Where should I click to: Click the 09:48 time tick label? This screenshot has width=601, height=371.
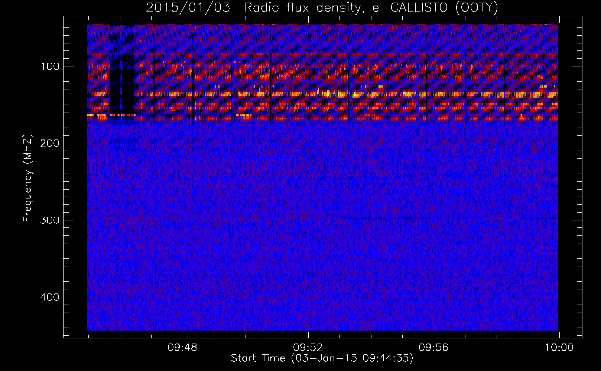[182, 348]
